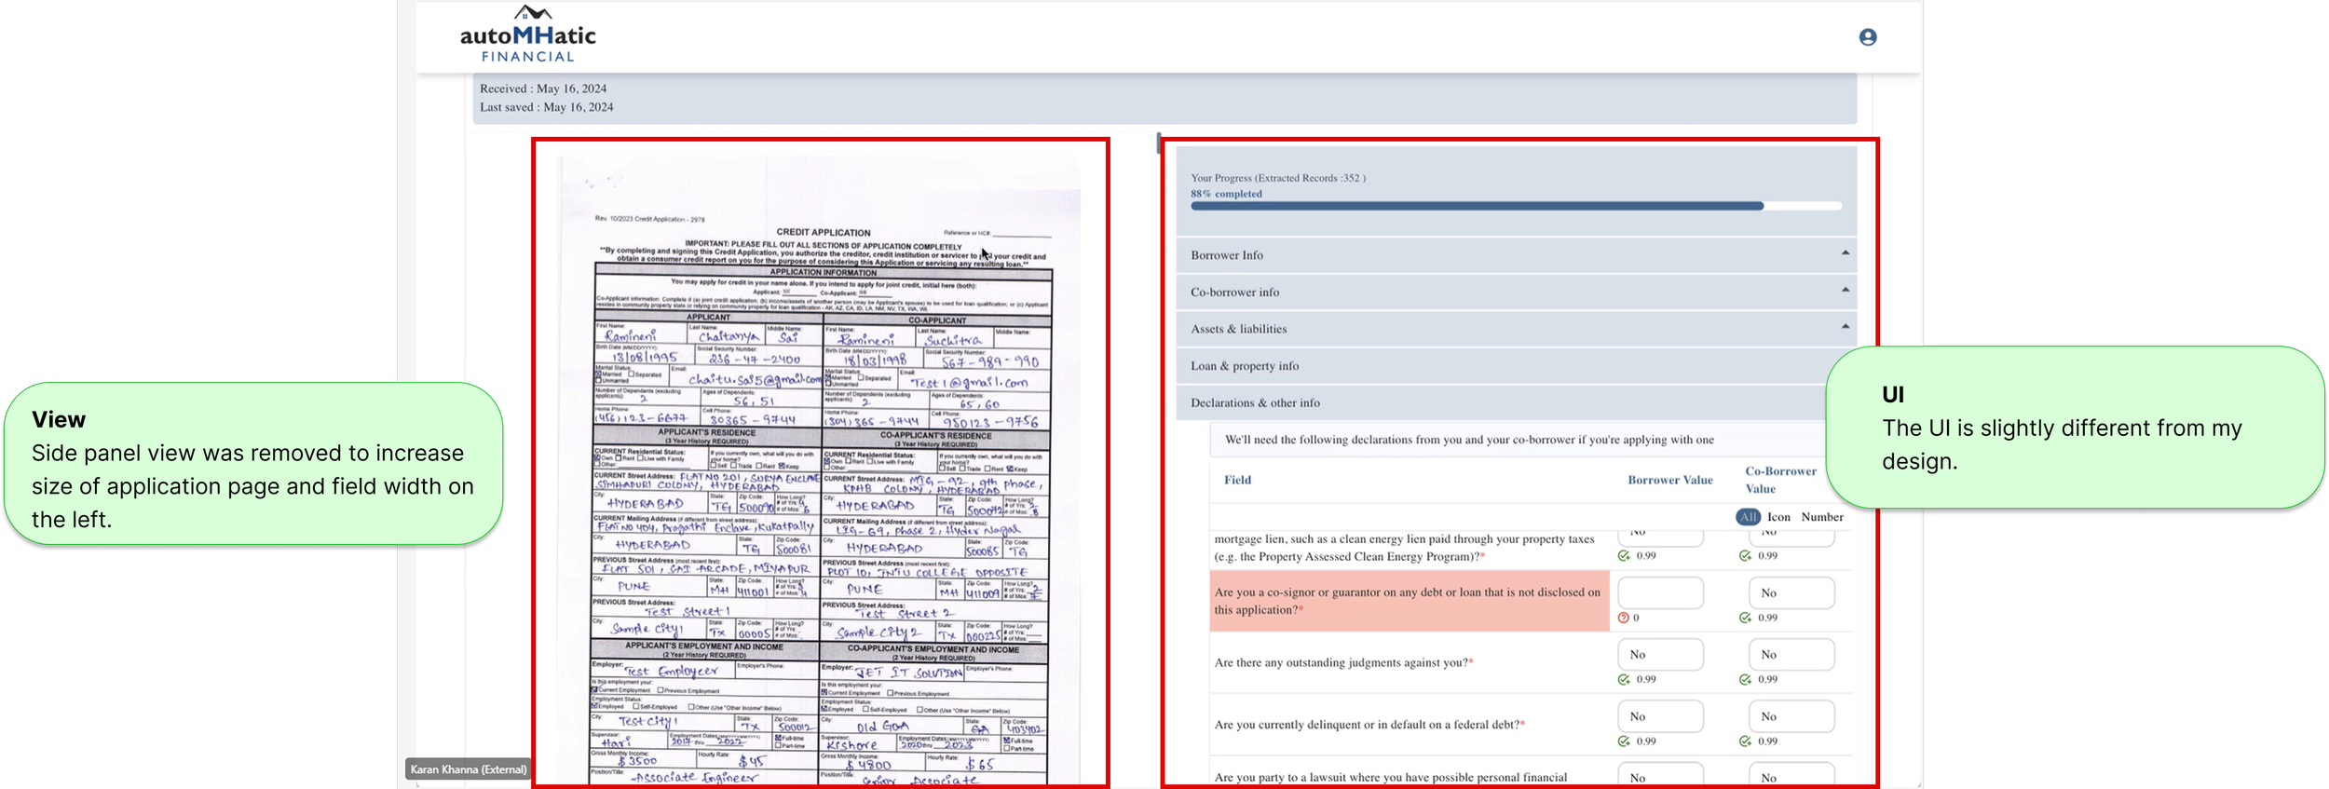Click the 'Karan Khanna (External)' name tag

469,769
